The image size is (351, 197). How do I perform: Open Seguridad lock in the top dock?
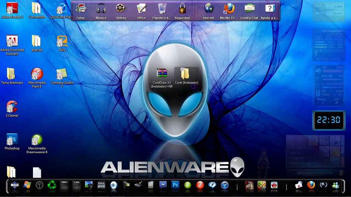pyautogui.click(x=182, y=11)
